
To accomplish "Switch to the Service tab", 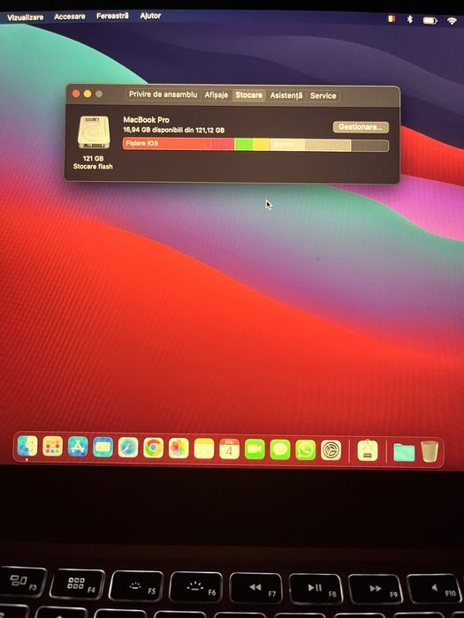I will (x=323, y=95).
